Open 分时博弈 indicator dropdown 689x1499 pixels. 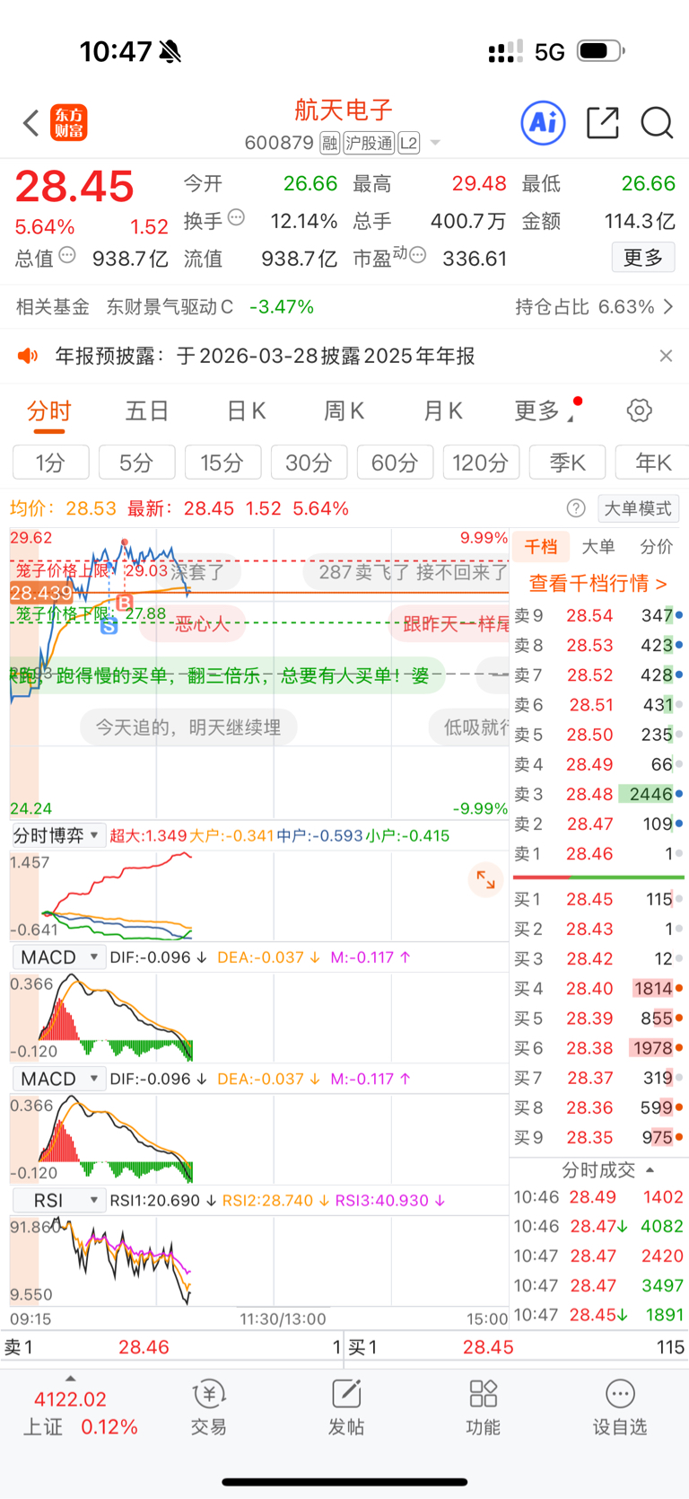tap(58, 835)
